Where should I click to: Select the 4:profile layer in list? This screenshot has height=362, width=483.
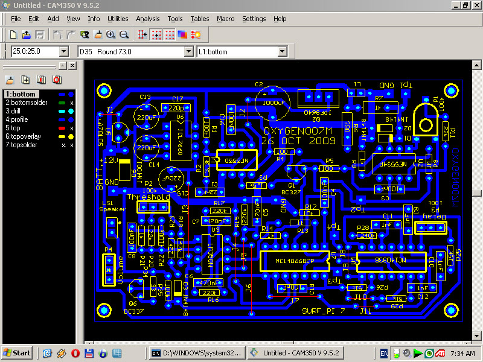click(x=18, y=119)
